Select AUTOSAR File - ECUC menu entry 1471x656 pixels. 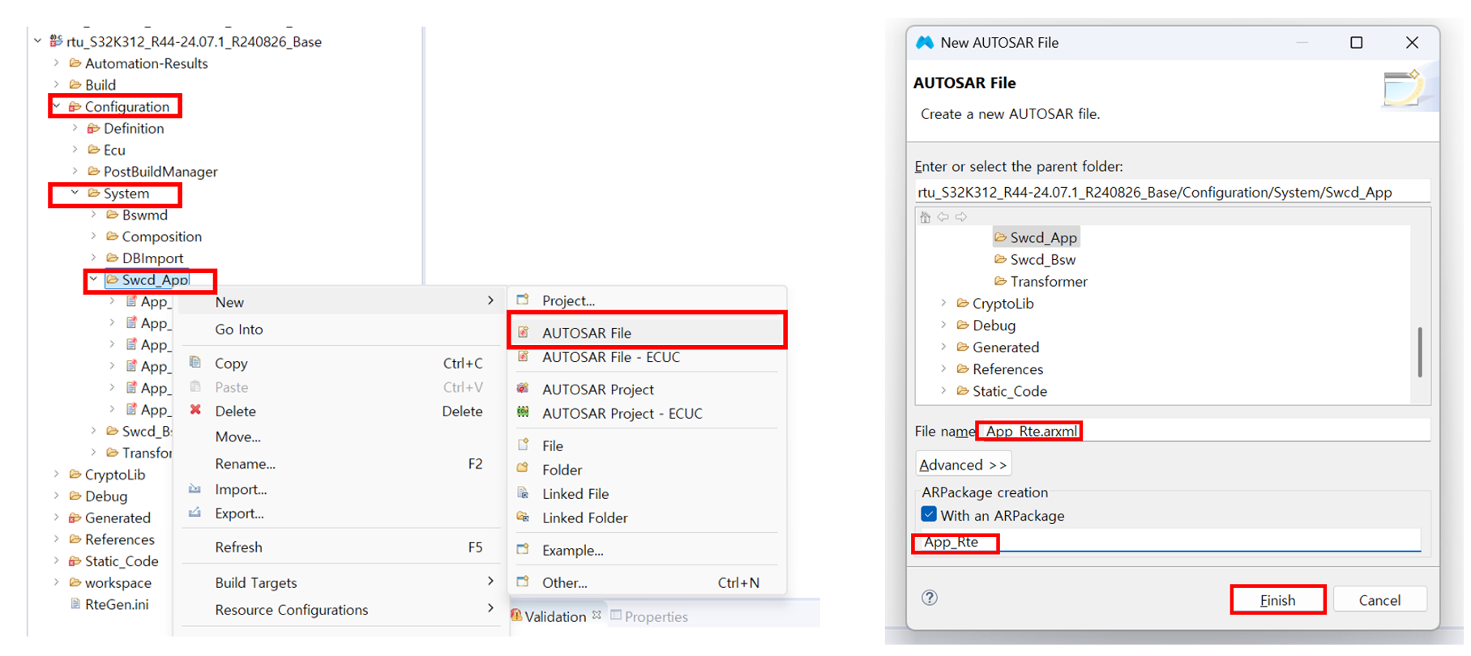point(610,357)
